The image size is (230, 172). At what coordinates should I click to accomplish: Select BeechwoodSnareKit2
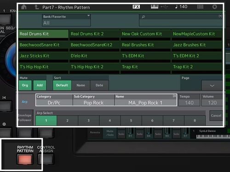click(94, 45)
